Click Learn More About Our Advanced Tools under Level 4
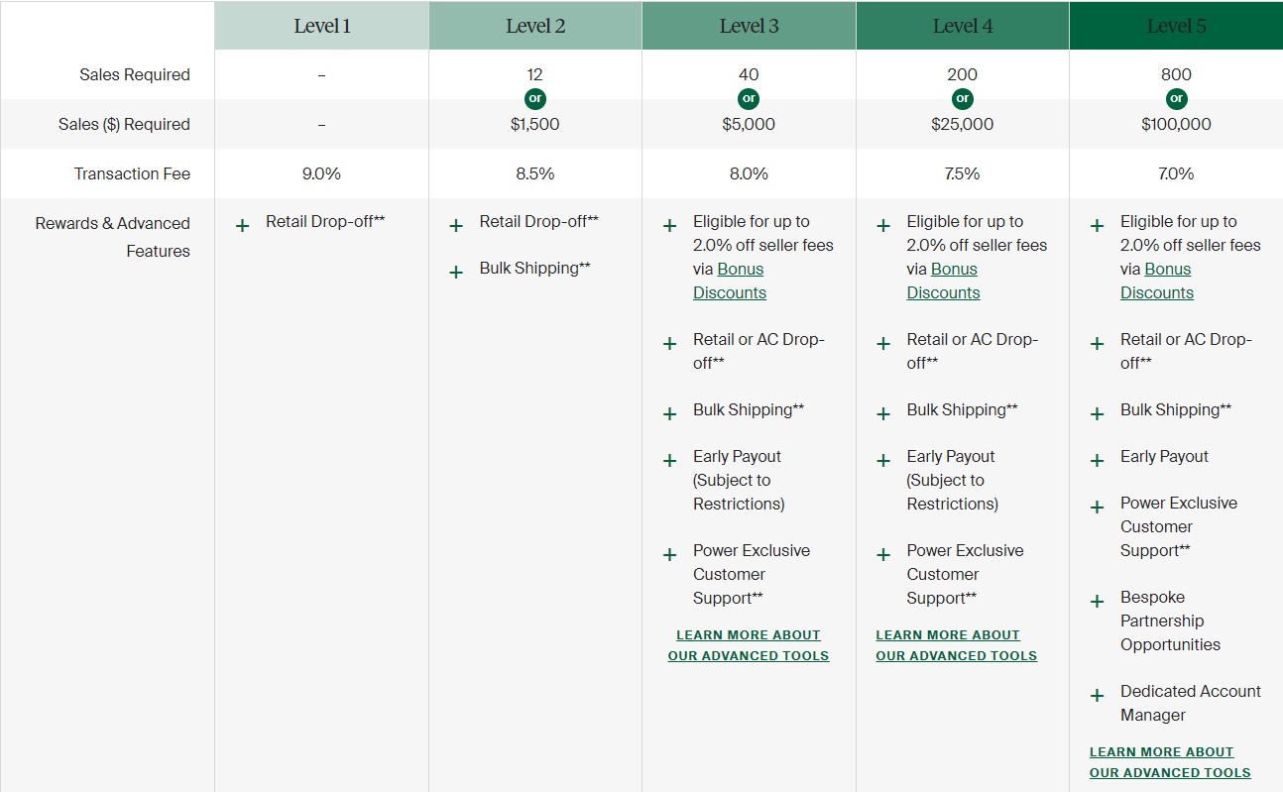This screenshot has width=1283, height=792. pos(957,645)
